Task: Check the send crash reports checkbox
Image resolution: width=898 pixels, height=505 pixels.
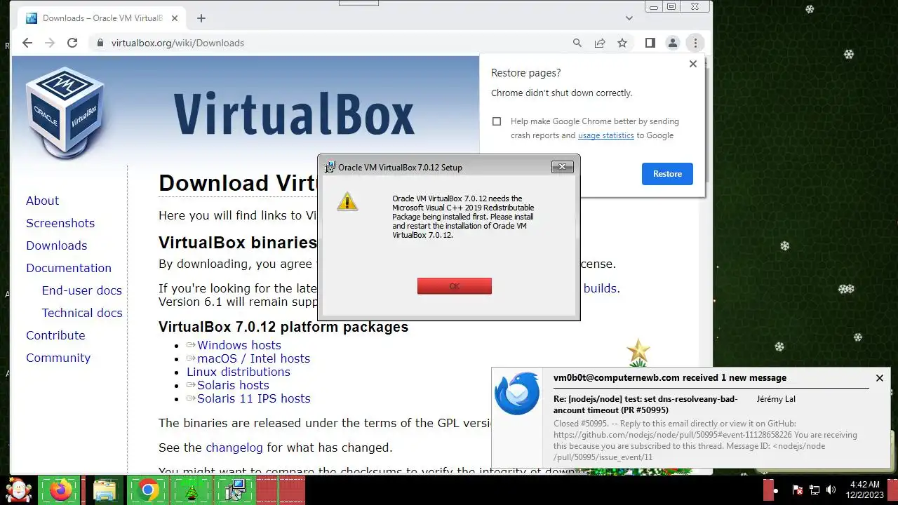Action: (497, 121)
